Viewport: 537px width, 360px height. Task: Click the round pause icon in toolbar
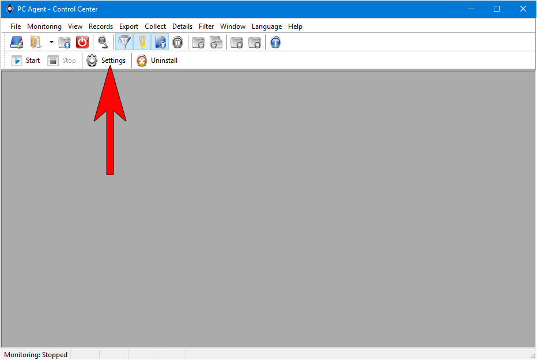pos(177,42)
